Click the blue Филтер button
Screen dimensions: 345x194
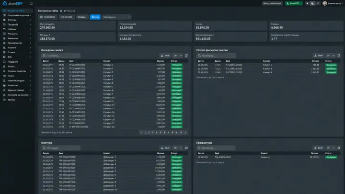95,17
